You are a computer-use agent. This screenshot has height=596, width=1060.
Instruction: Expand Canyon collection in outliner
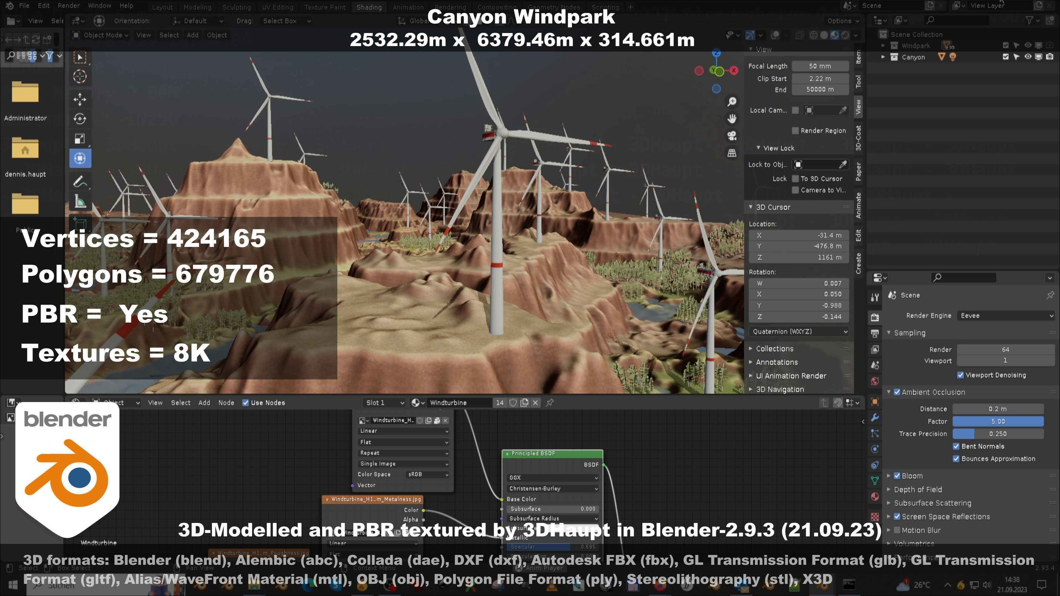883,57
